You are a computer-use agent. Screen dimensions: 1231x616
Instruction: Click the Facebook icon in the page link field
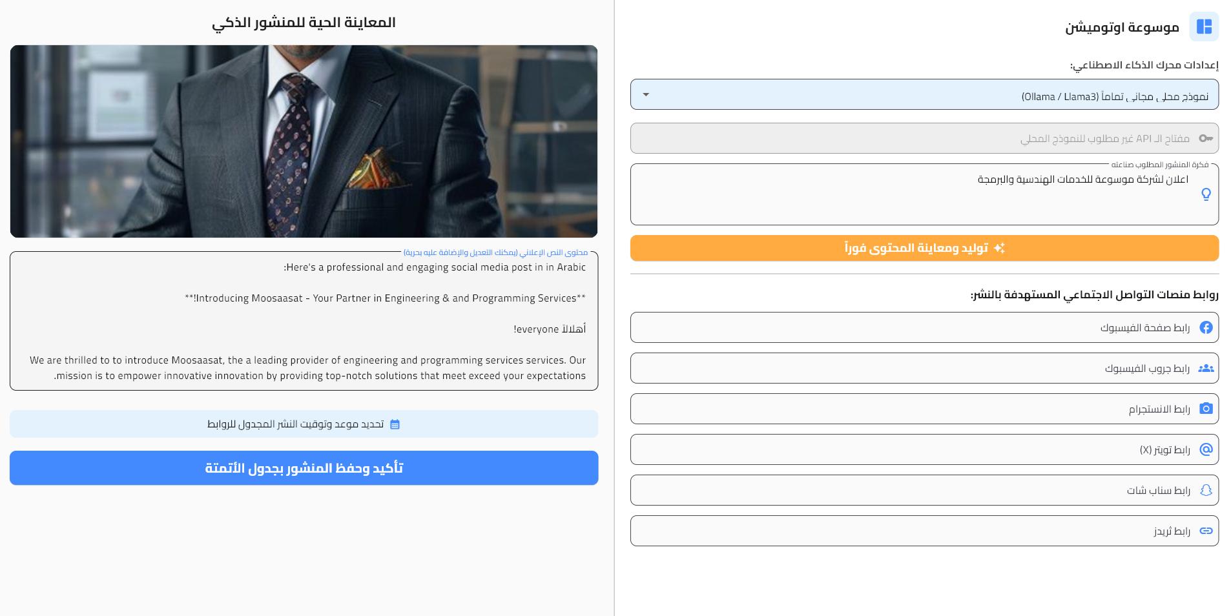click(1206, 327)
